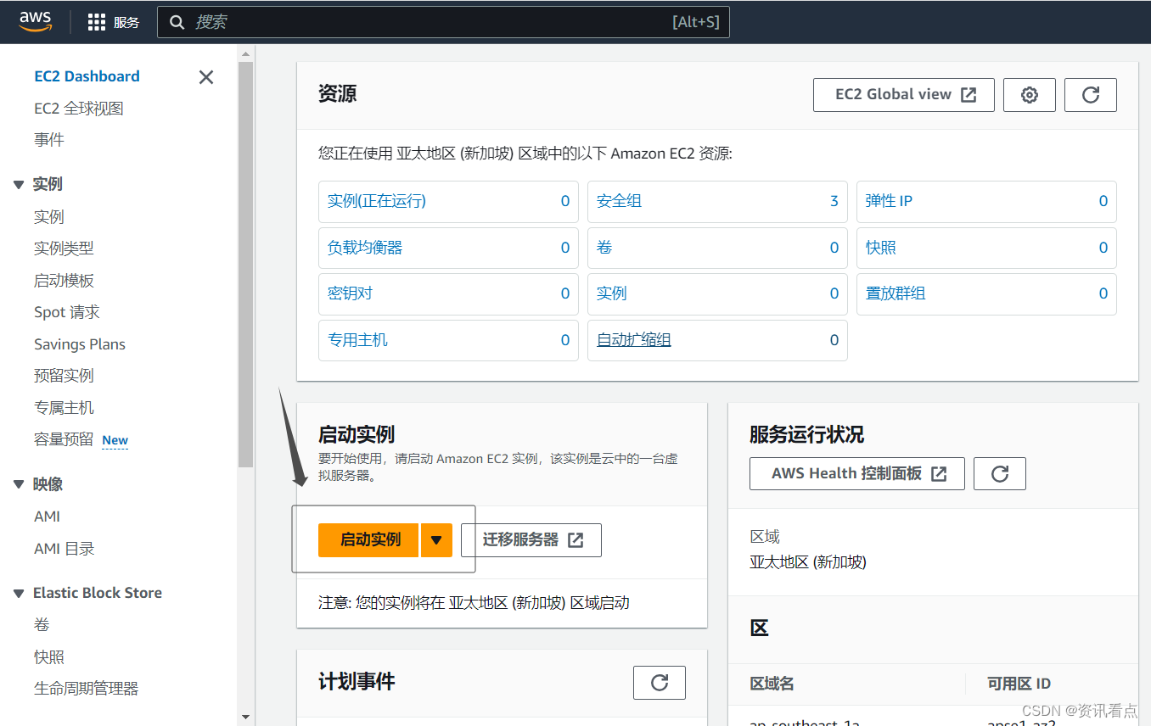Open 弹性 IP resource link
This screenshot has width=1151, height=726.
(x=889, y=201)
